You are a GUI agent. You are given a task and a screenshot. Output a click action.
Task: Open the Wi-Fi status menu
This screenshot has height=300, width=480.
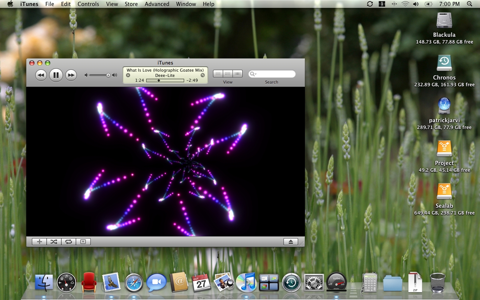click(x=405, y=4)
